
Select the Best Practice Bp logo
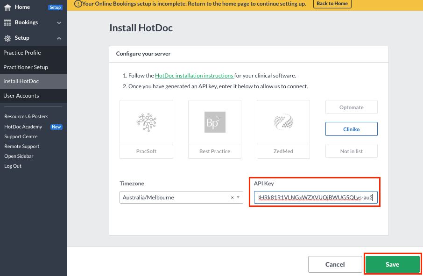pyautogui.click(x=215, y=122)
